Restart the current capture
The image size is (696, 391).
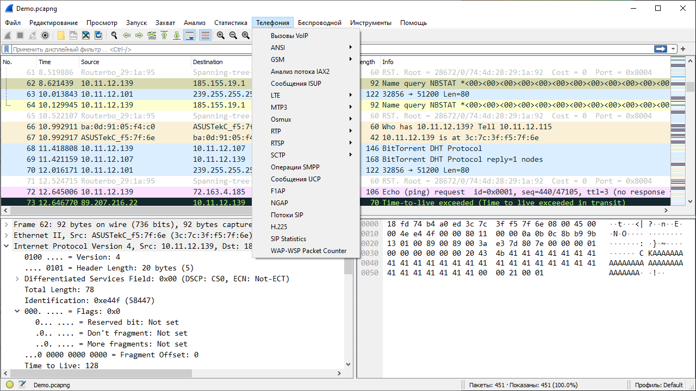(x=32, y=35)
